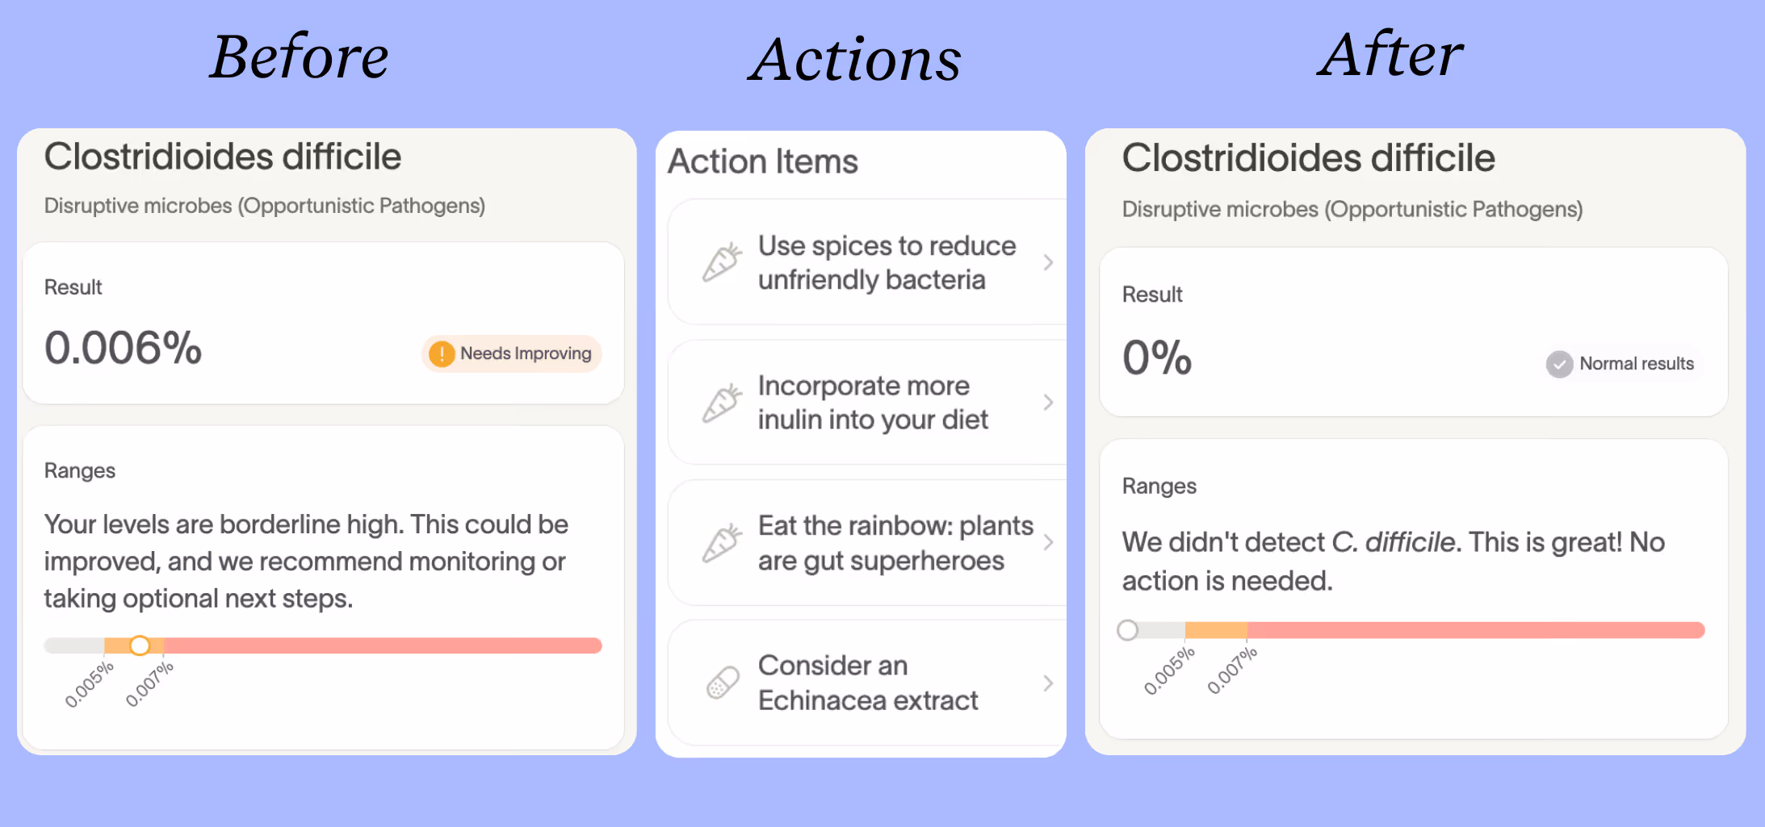1765x827 pixels.
Task: Open the Echinacea extract item chevron
Action: 1048,683
